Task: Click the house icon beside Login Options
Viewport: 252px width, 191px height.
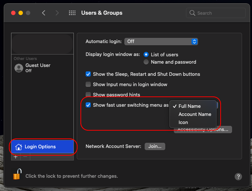Action: tap(18, 147)
